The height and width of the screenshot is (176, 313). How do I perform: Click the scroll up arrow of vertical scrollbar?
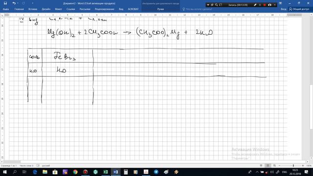pyautogui.click(x=312, y=15)
